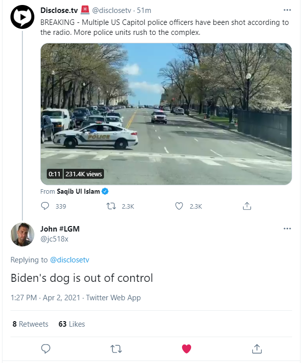Open the Disclose.tv profile avatar

(22, 17)
